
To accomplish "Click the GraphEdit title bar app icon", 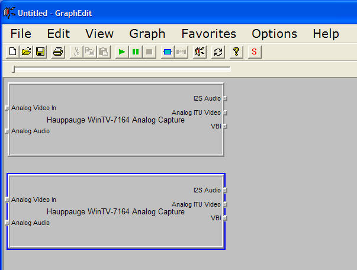I will [x=9, y=13].
